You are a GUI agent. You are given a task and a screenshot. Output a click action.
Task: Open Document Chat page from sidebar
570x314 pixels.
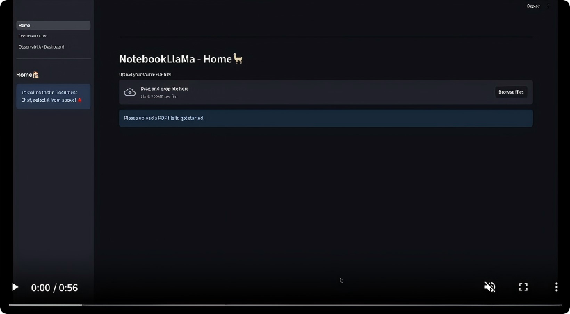(x=33, y=36)
